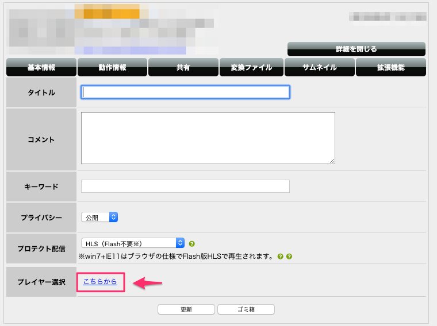Open the 動作情報 tab
Screen dimensions: 437x326
click(112, 68)
